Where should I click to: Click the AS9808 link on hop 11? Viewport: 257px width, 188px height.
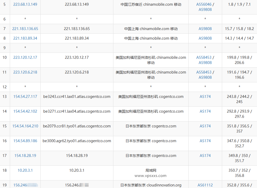click(x=205, y=77)
